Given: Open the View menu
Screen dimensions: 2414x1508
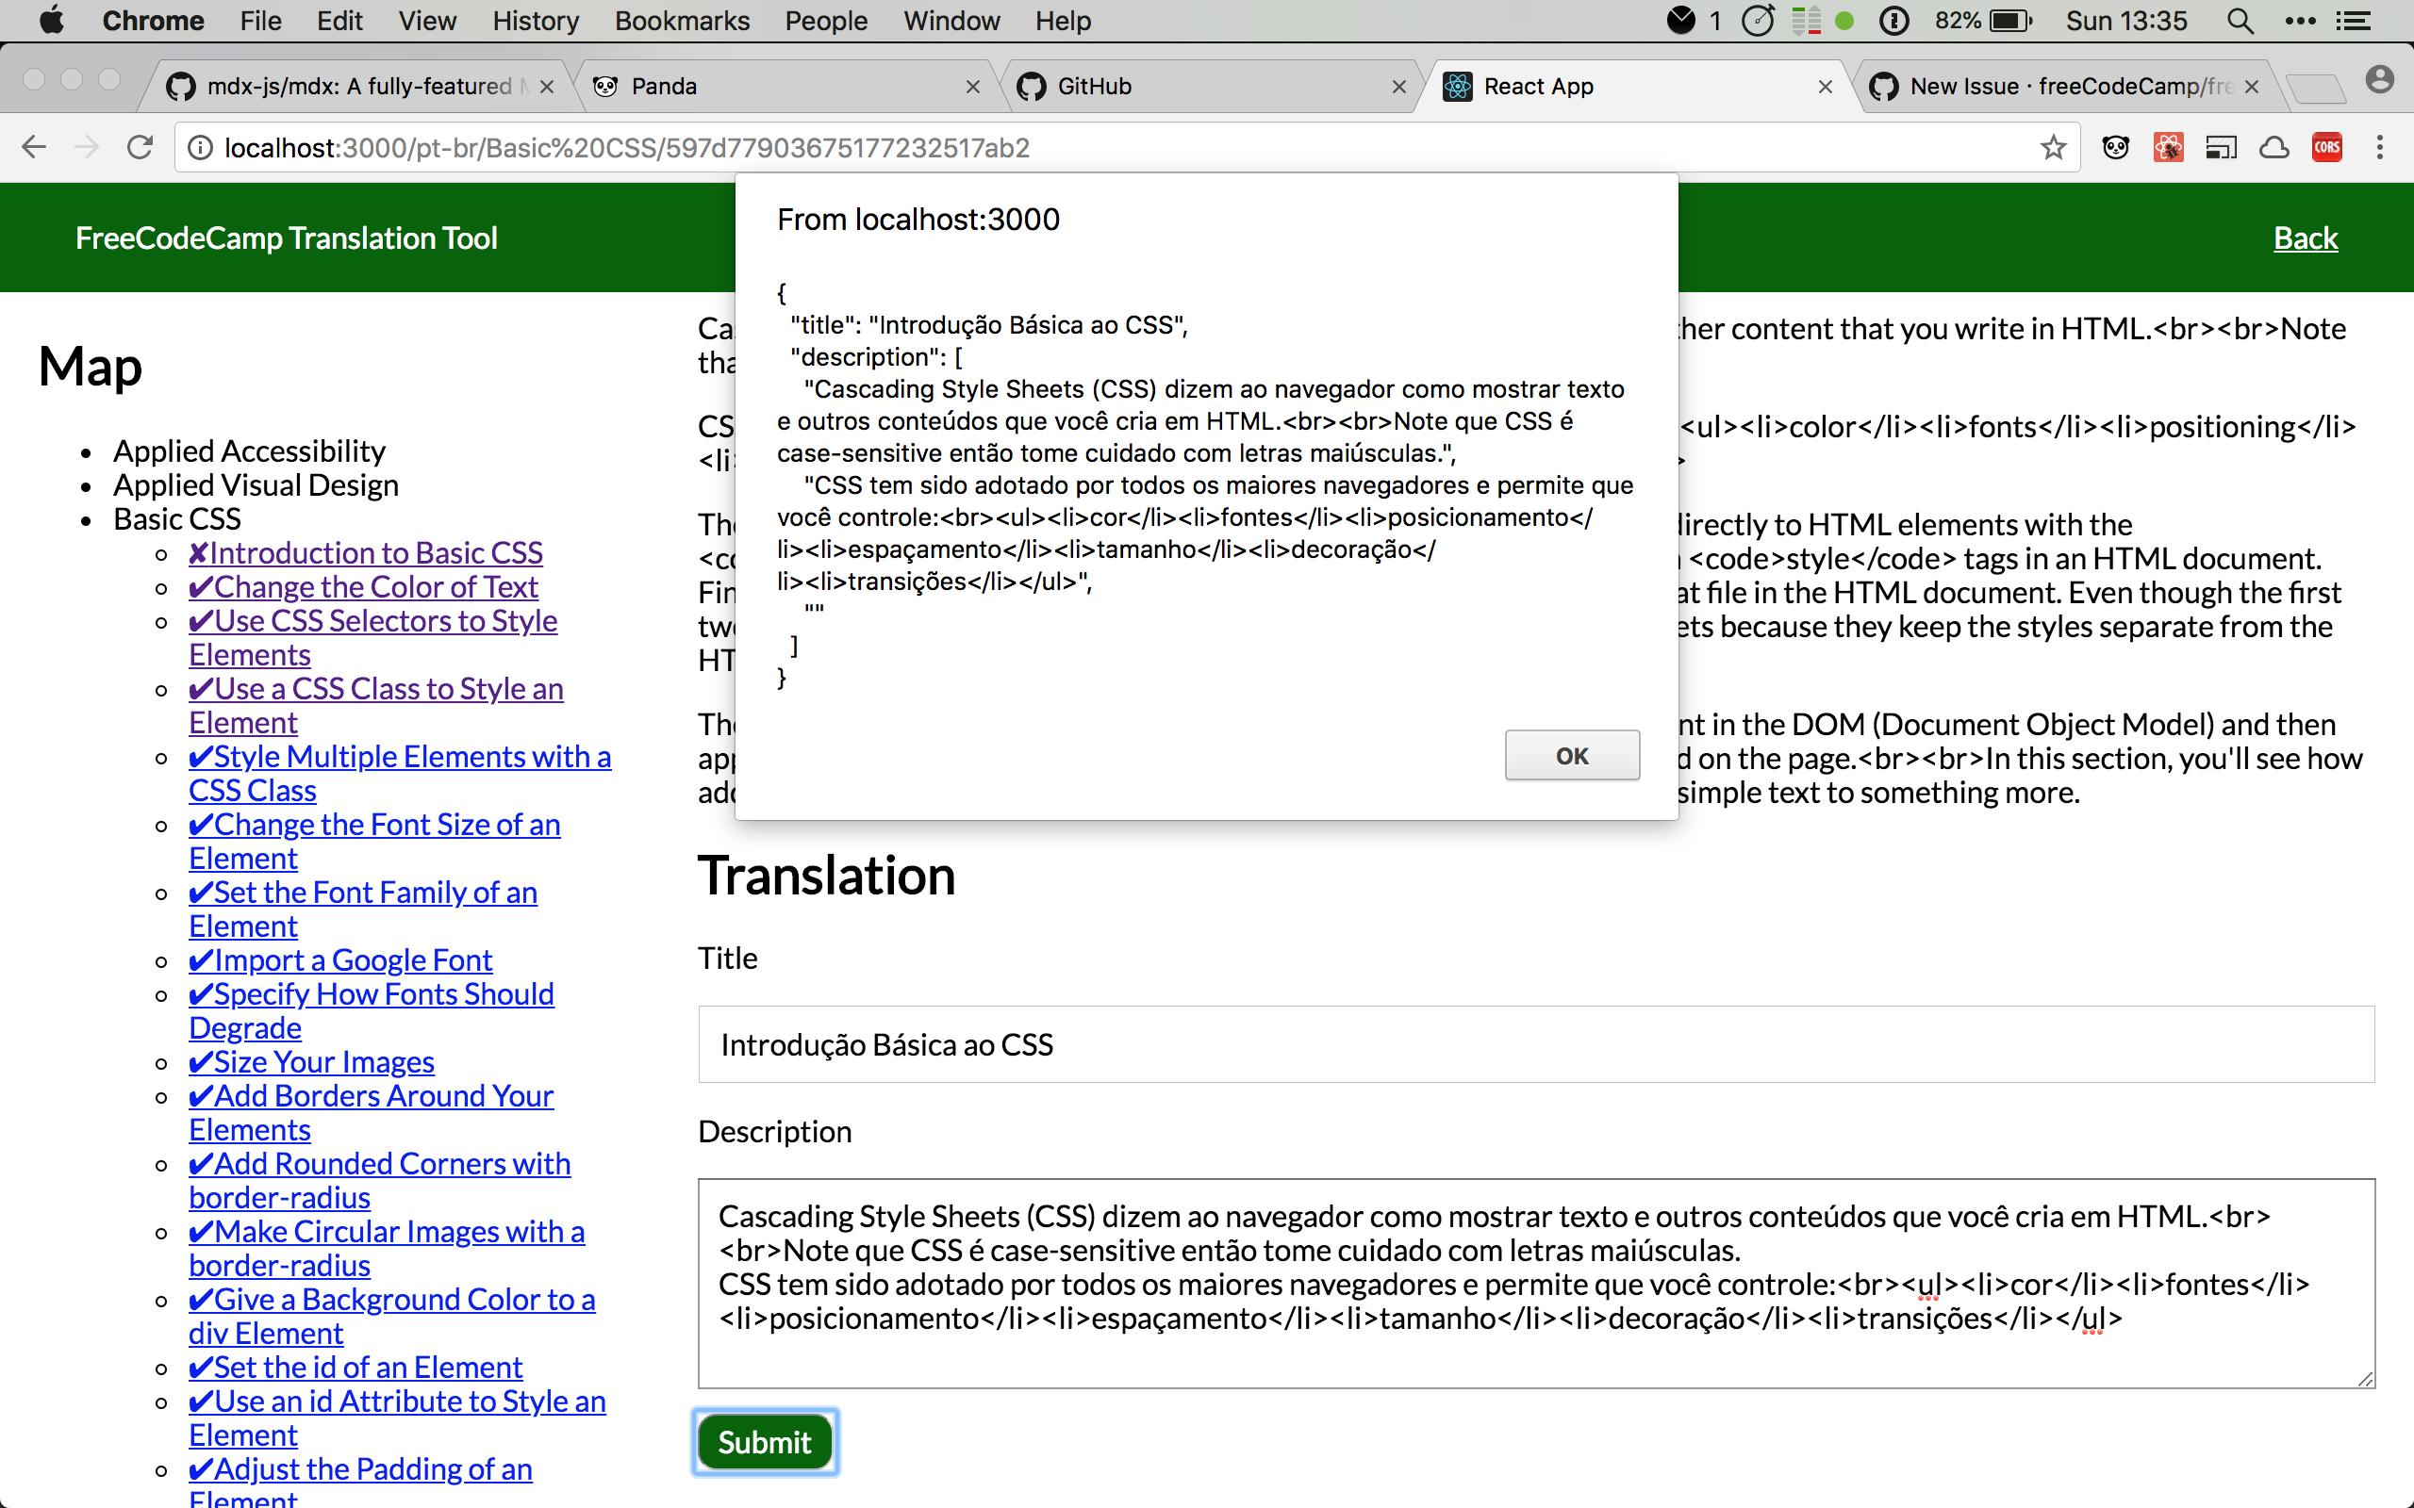Looking at the screenshot, I should point(427,20).
